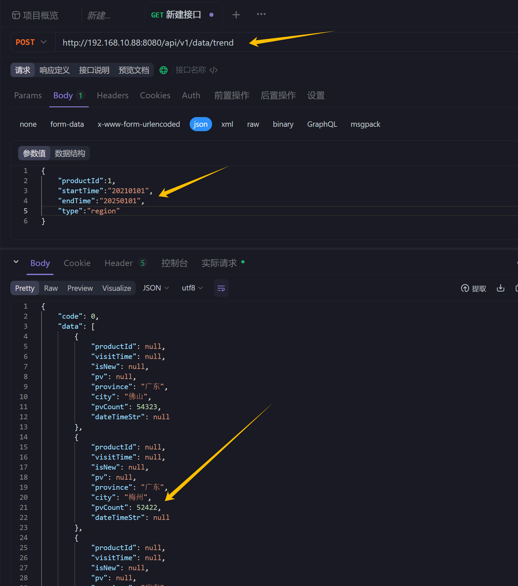
Task: Click the "code": 0 line in response
Action: point(78,316)
